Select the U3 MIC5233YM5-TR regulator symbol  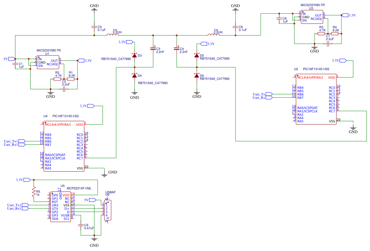(x=312, y=17)
